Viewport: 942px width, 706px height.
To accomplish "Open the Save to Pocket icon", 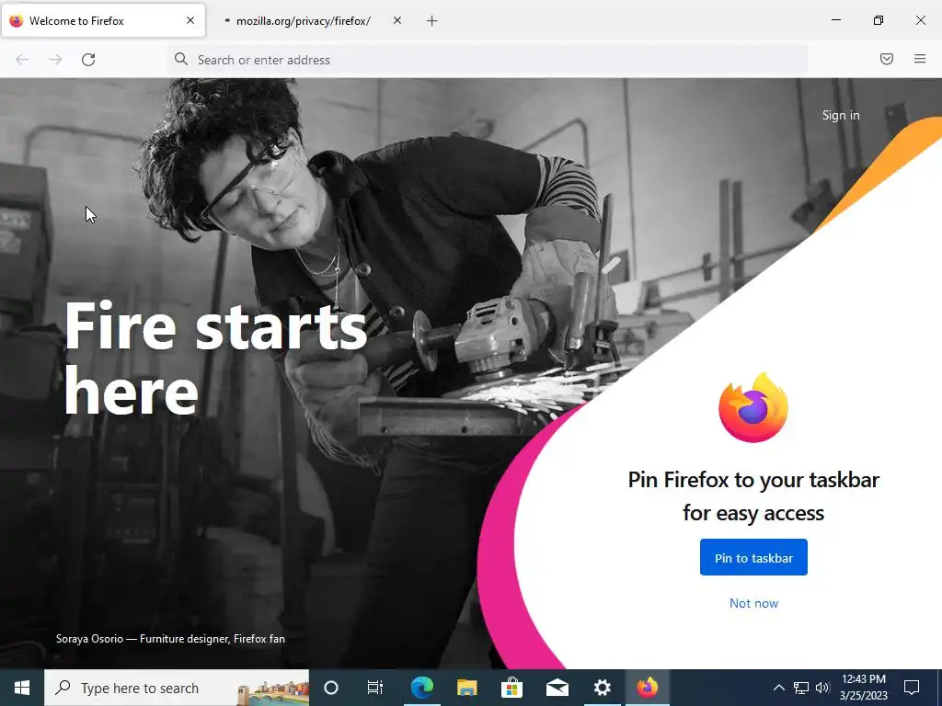I will [886, 59].
